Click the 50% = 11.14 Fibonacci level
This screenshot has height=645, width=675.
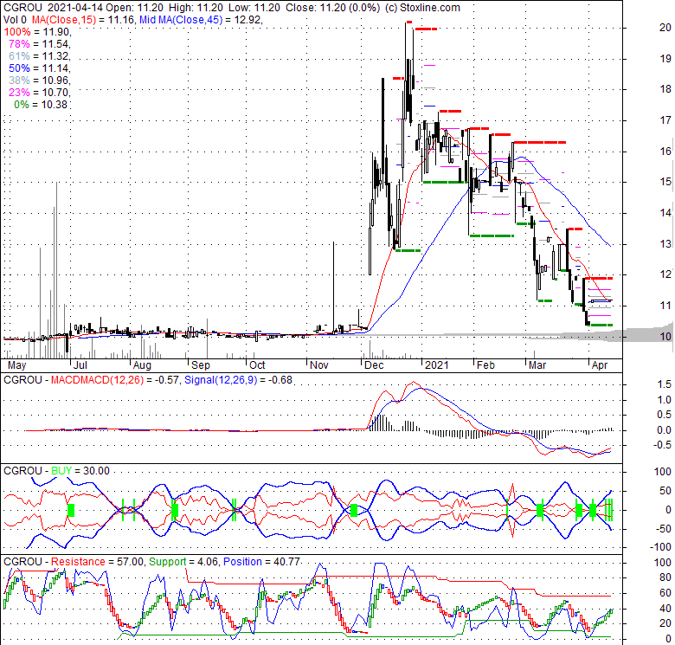click(36, 68)
